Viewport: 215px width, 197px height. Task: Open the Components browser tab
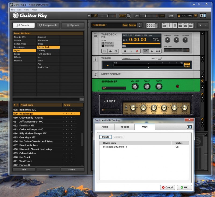point(48,25)
